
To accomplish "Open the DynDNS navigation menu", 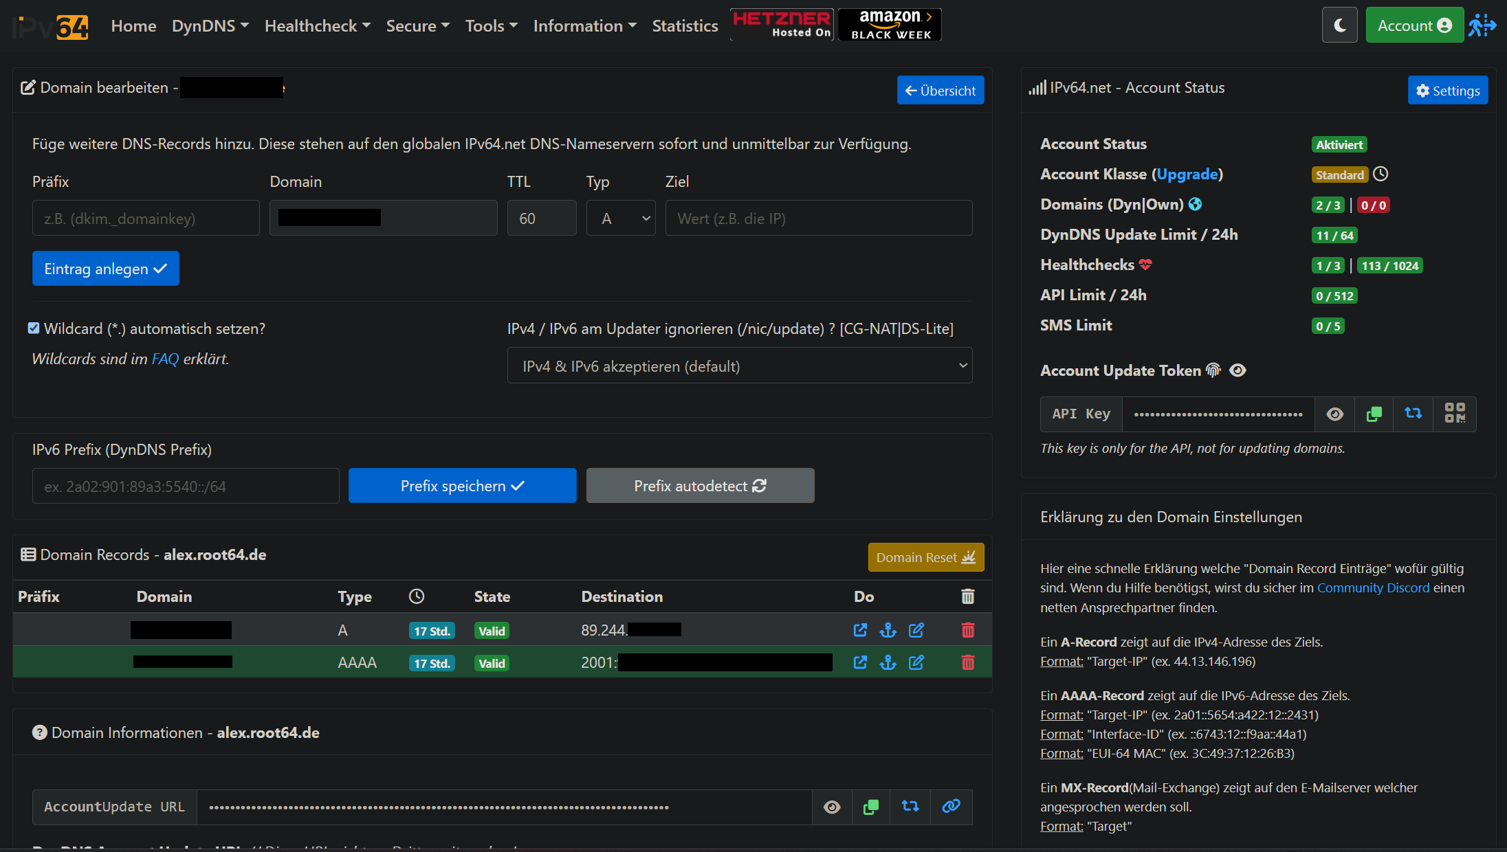I will coord(210,26).
